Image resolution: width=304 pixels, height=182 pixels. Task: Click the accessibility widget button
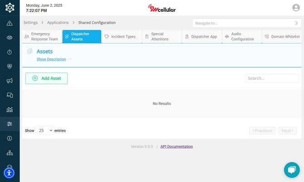(9, 172)
